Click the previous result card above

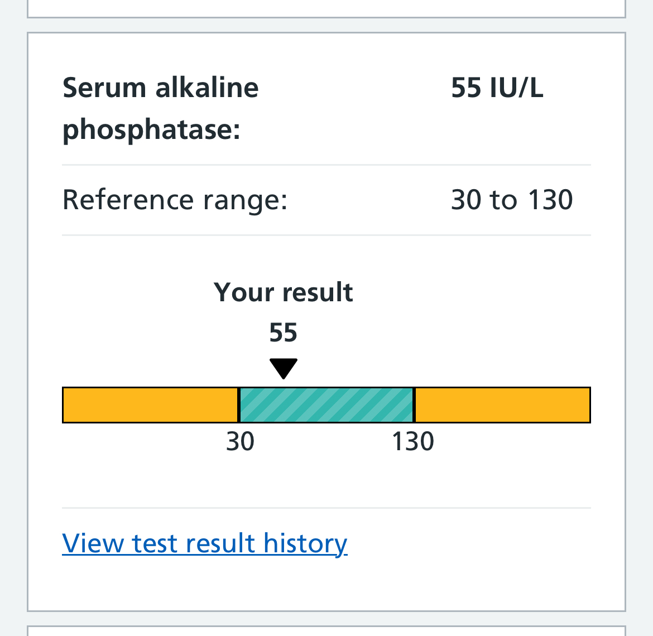coord(326,8)
